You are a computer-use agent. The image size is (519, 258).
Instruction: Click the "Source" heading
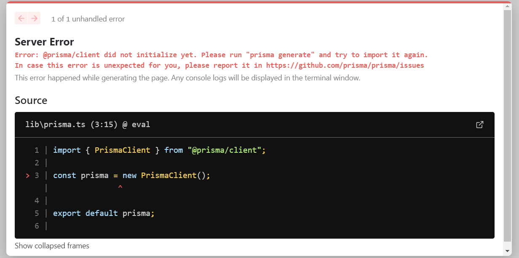coord(31,100)
